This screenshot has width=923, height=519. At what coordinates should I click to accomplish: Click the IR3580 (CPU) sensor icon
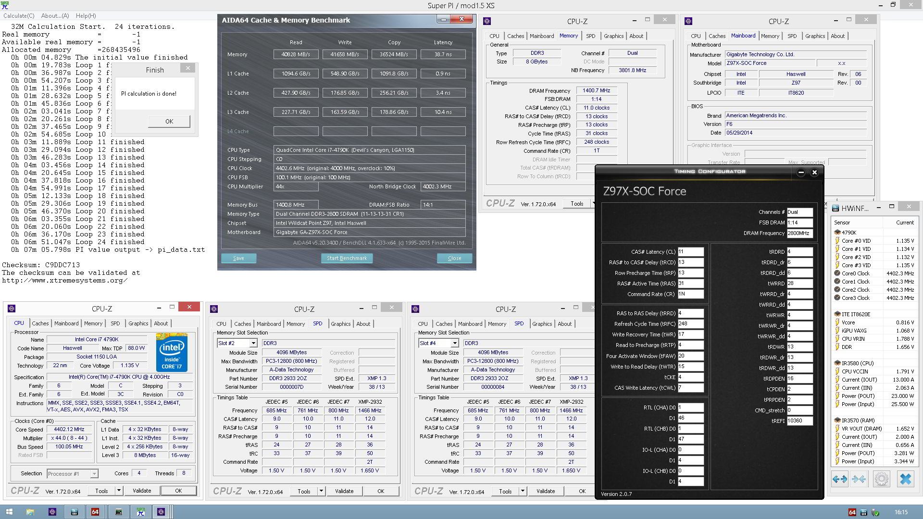click(837, 363)
